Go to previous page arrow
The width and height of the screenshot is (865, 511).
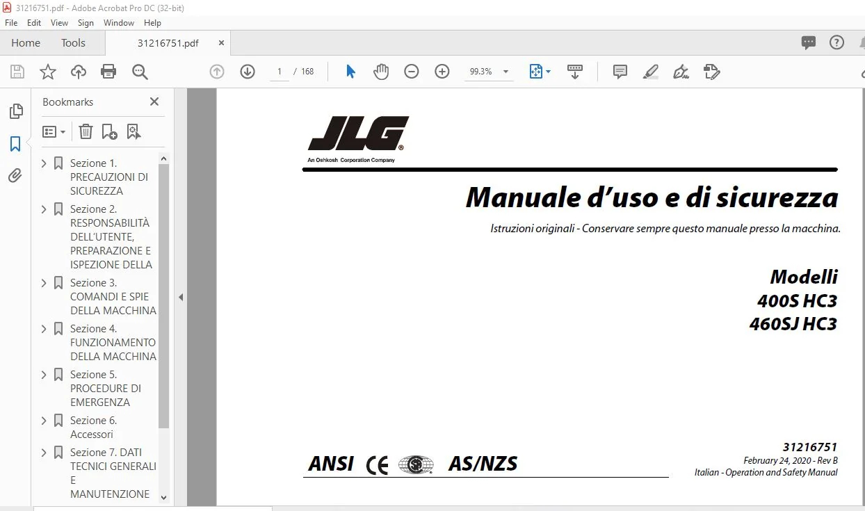217,72
